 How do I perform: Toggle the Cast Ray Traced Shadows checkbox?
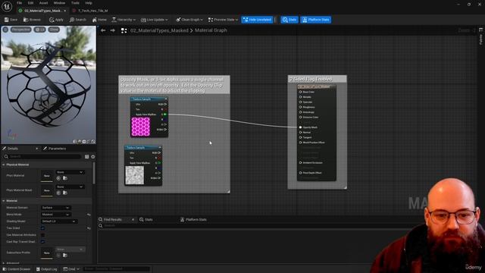point(42,242)
